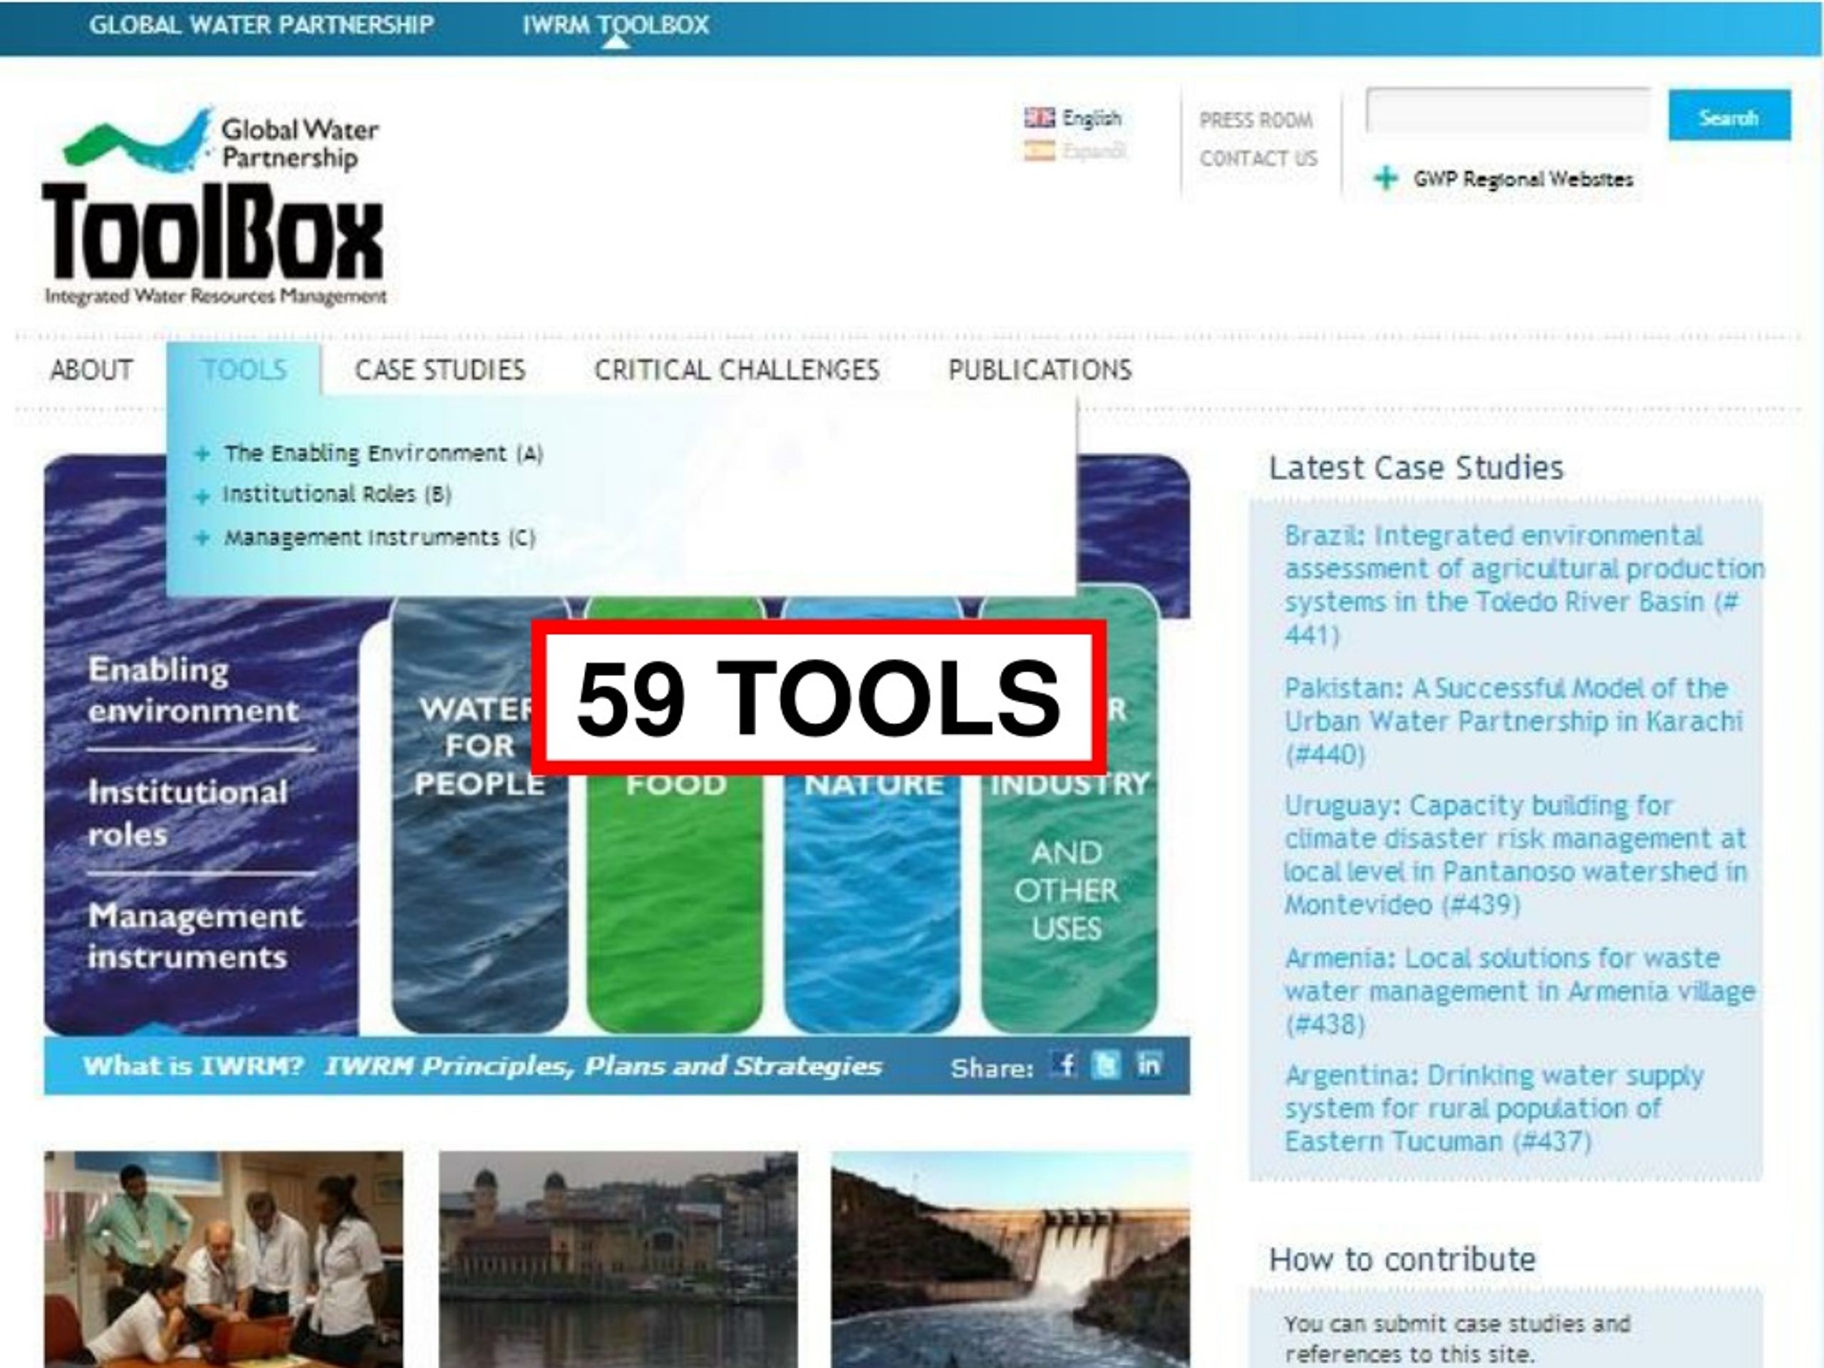This screenshot has width=1824, height=1368.
Task: Open photo of people around laptop
Action: 224,1259
